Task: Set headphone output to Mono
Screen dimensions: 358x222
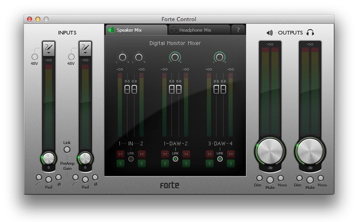Action: [320, 178]
